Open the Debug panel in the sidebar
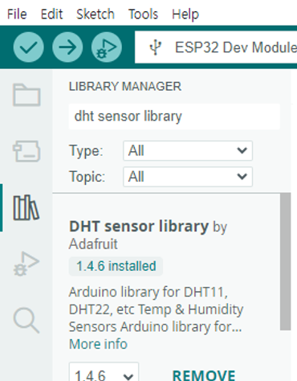Screen dimensions: 297x381 pos(26,264)
